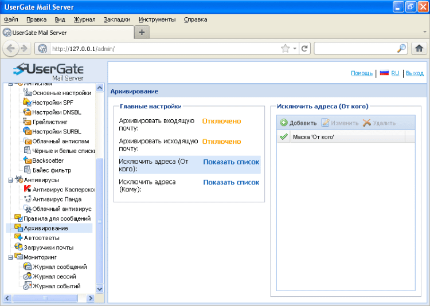The width and height of the screenshot is (430, 306).
Task: Click the browser forward arrow
Action: point(24,49)
